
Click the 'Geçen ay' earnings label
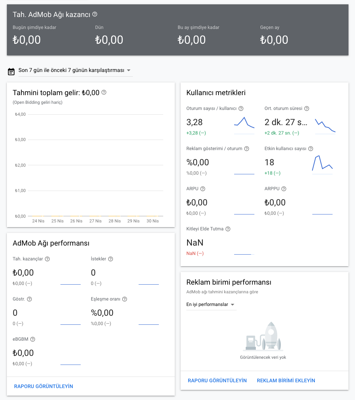click(x=270, y=27)
